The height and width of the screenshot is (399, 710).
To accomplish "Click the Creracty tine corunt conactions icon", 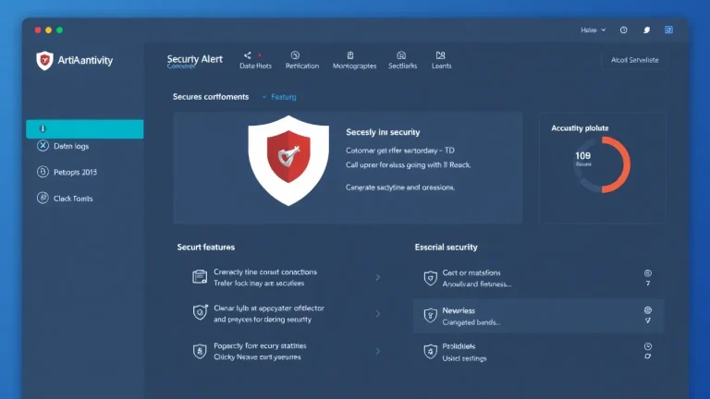I will 200,276.
